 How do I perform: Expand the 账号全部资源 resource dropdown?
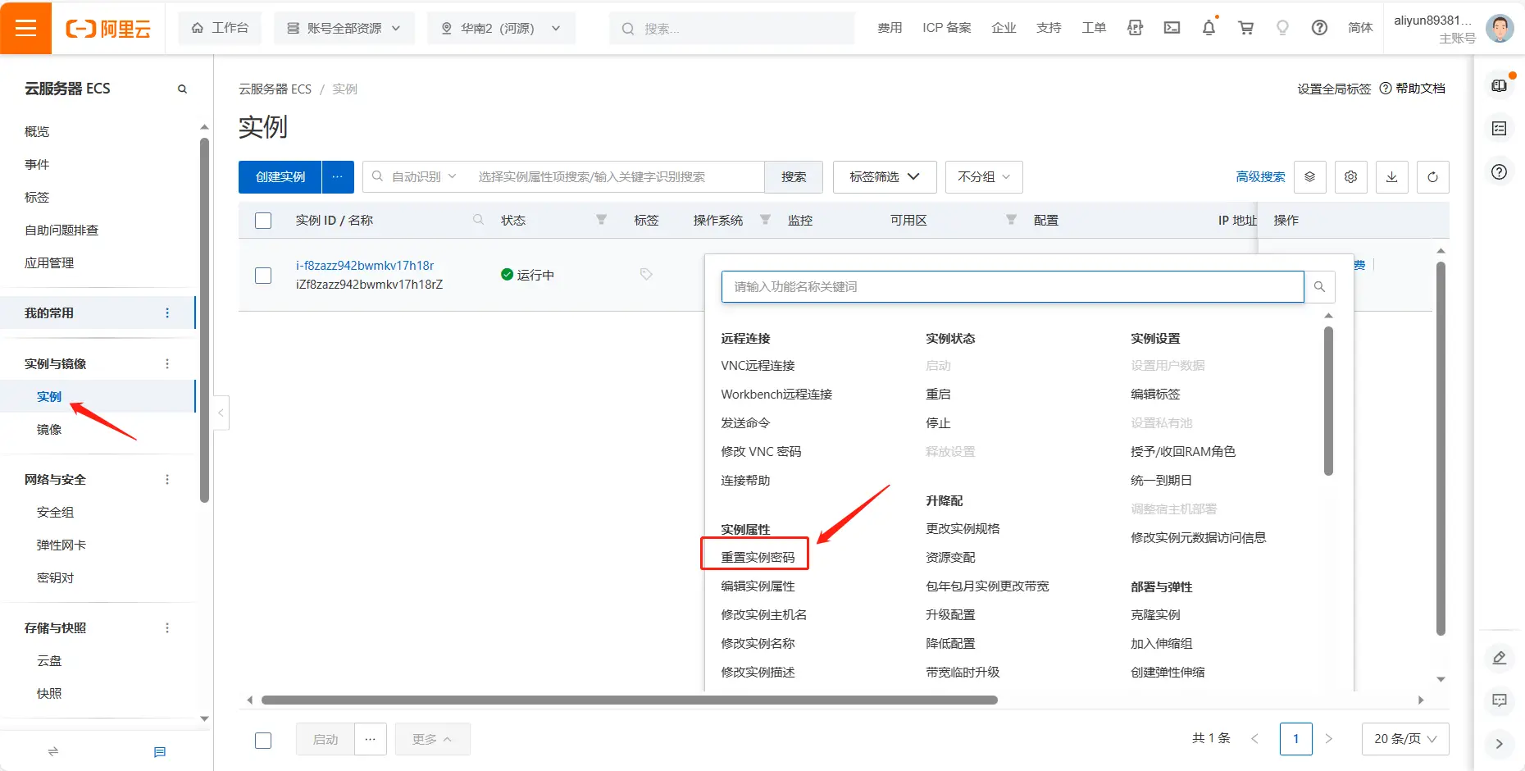tap(344, 27)
